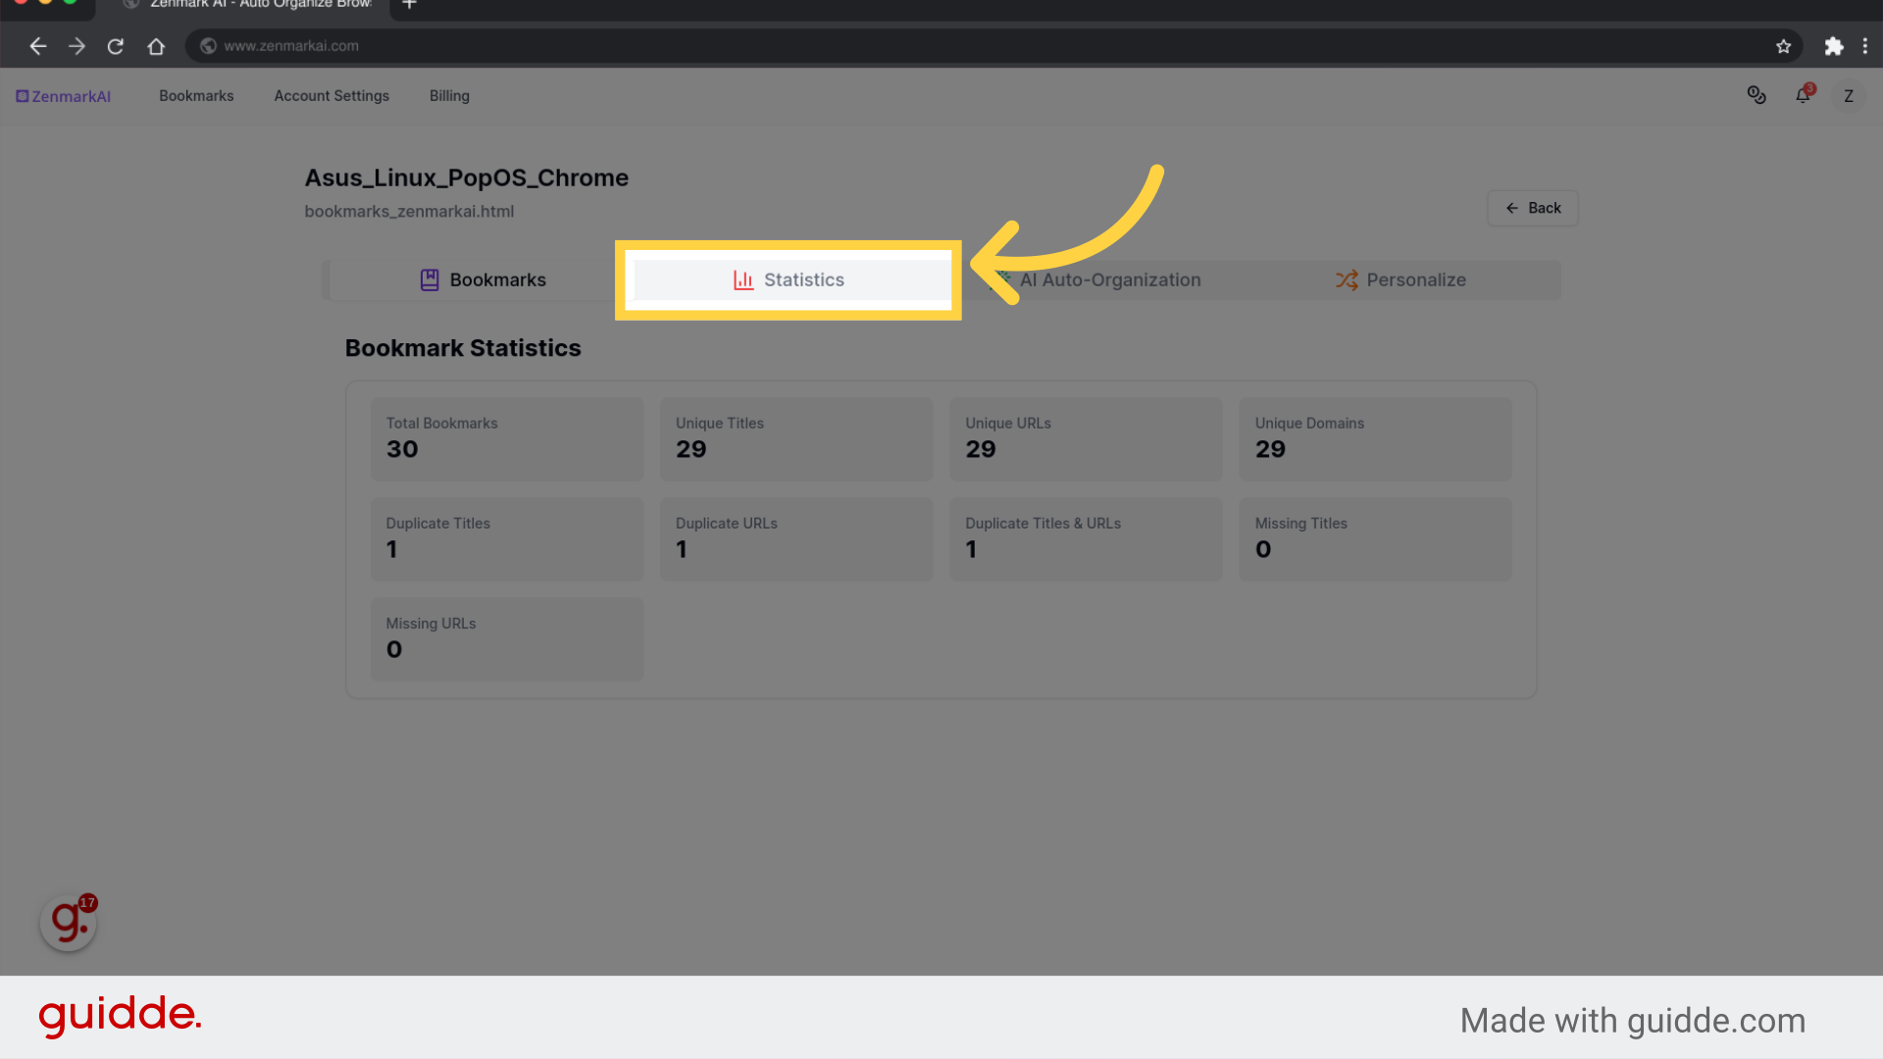Click the bookmarks_zenmarkai.html file name
This screenshot has width=1883, height=1059.
[x=409, y=212]
